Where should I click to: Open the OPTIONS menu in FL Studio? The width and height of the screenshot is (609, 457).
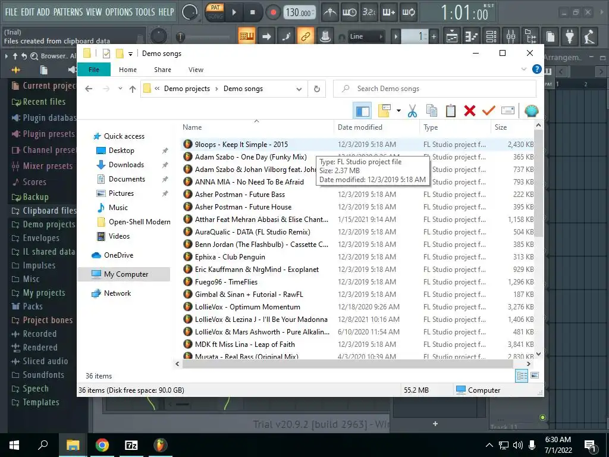pyautogui.click(x=119, y=12)
